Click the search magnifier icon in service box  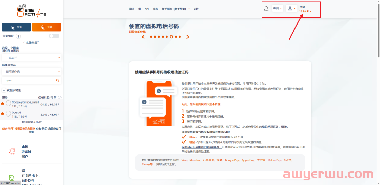pos(58,80)
